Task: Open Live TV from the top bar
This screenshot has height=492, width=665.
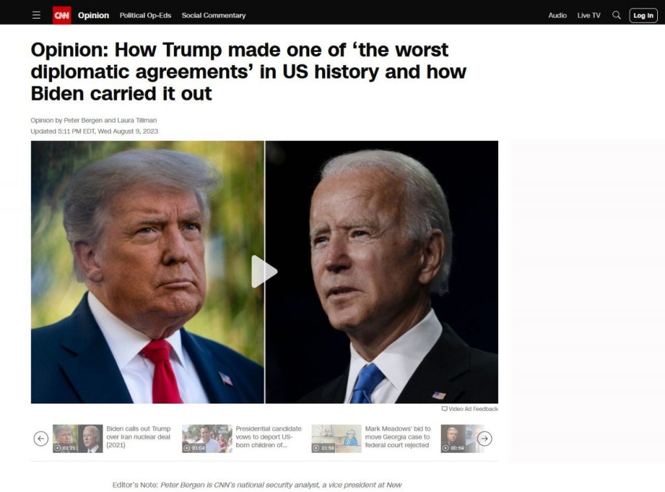Action: [588, 16]
